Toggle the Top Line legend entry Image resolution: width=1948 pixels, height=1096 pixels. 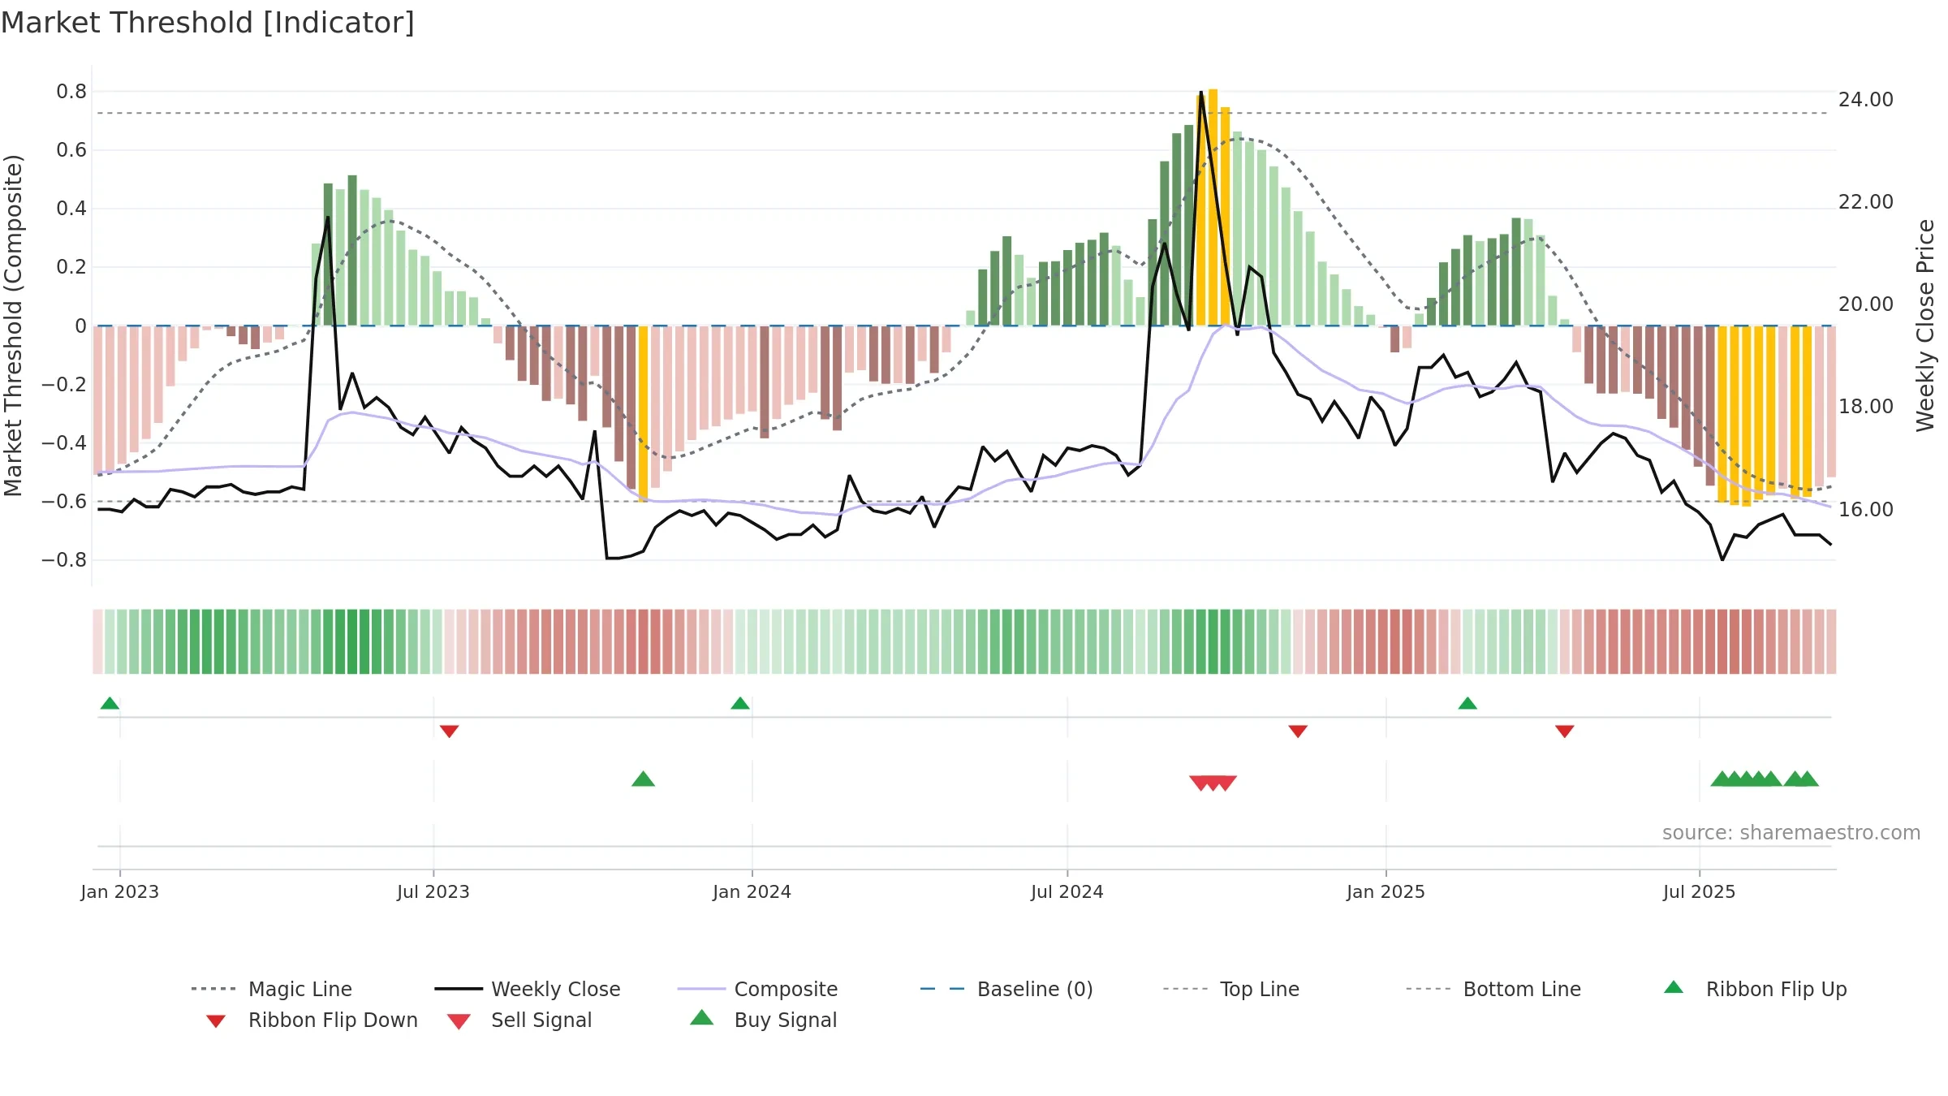1230,989
